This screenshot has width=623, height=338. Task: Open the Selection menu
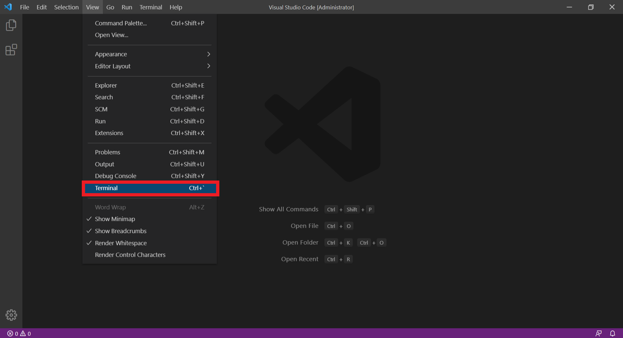(66, 7)
